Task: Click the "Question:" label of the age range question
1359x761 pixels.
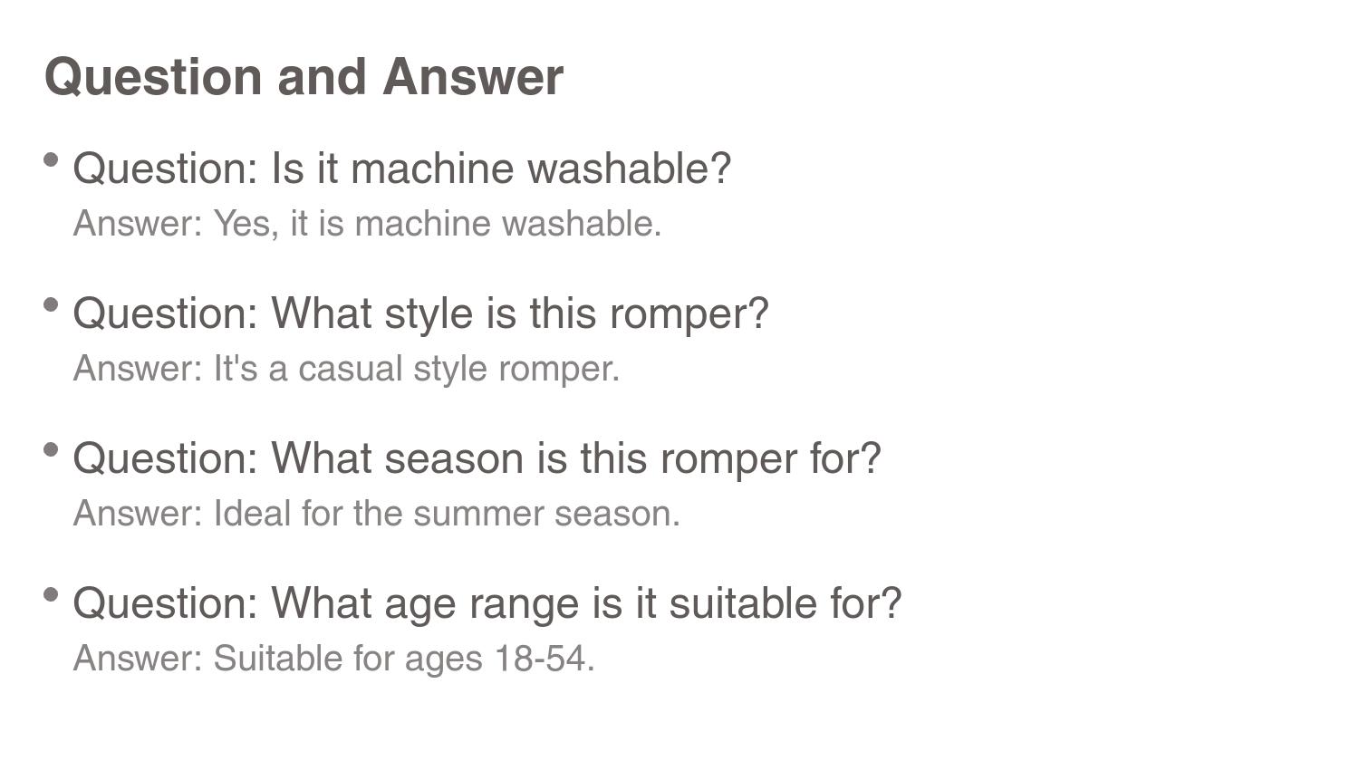Action: coord(166,603)
